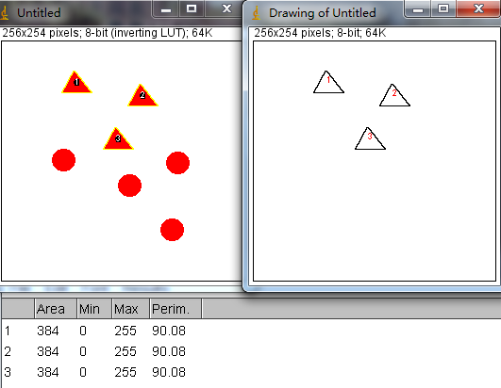Image resolution: width=501 pixels, height=388 pixels.
Task: Click Perim. value 90.08 in row 3
Action: [169, 372]
